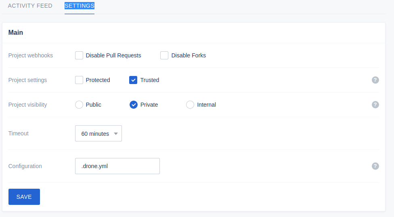Click the Timeout row label
The height and width of the screenshot is (217, 394).
point(19,133)
